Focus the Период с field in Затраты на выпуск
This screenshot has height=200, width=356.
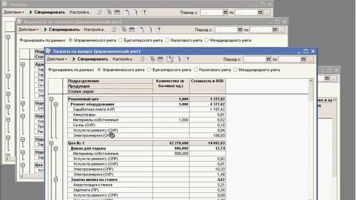[x=254, y=59]
